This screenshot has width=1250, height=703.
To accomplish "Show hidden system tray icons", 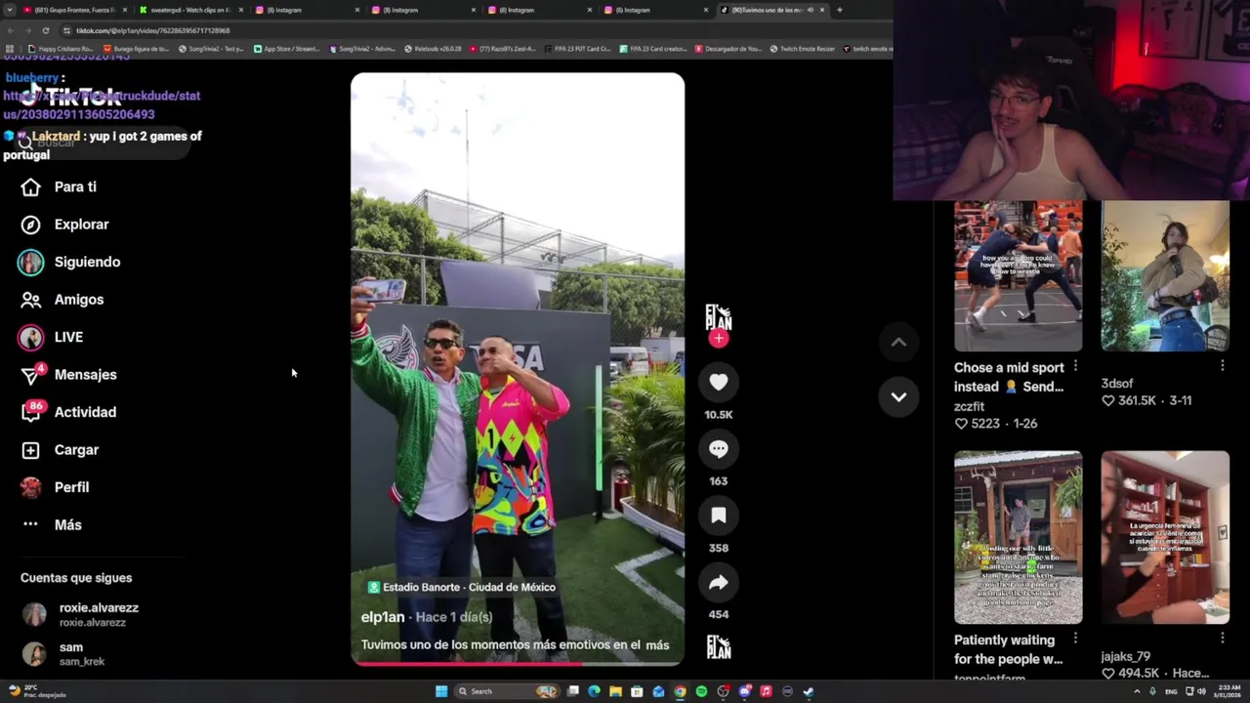I will 1137,691.
